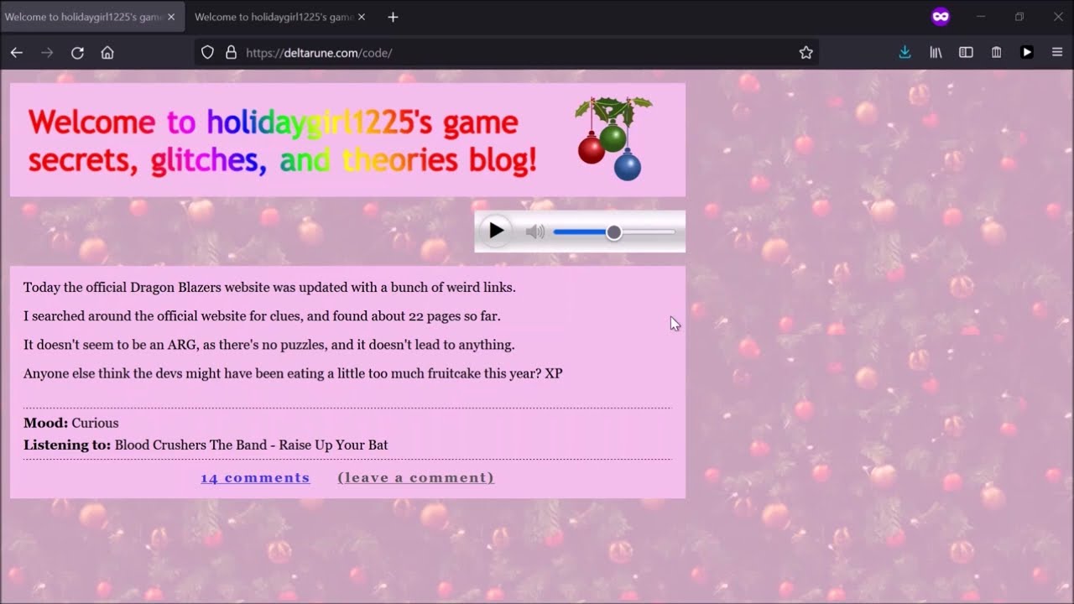The width and height of the screenshot is (1074, 604).
Task: Play the blog audio player
Action: 496,231
